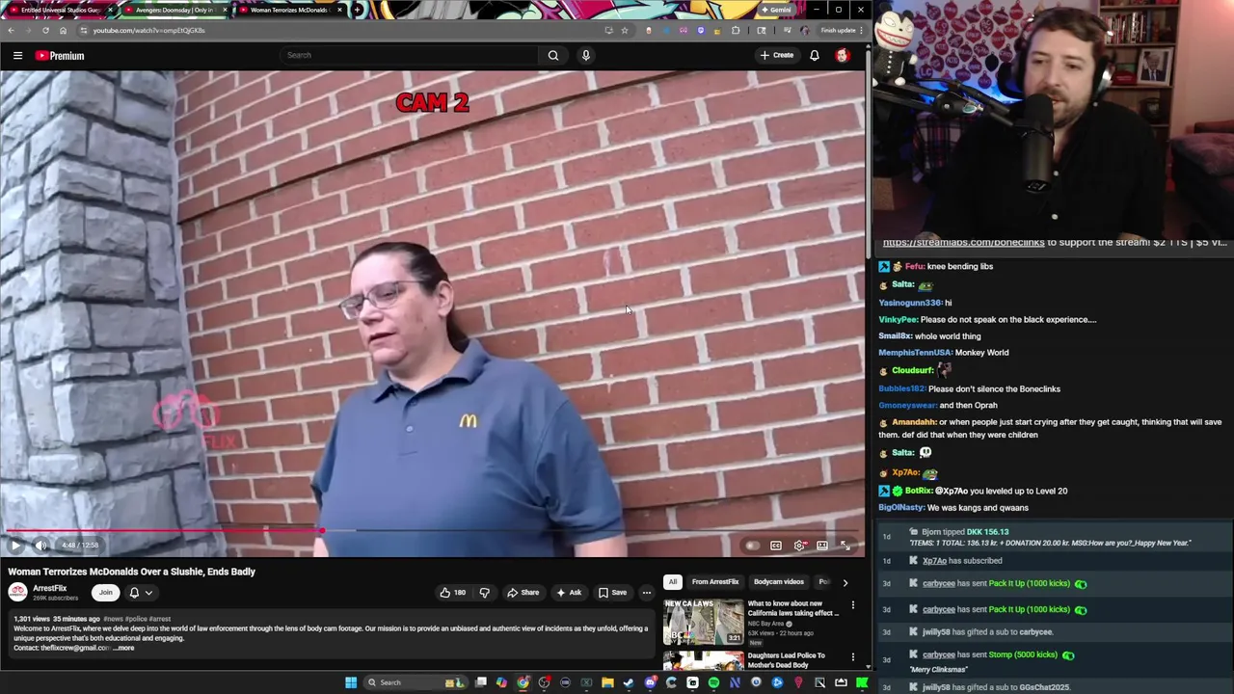
Task: Play the paused video
Action: (15, 546)
